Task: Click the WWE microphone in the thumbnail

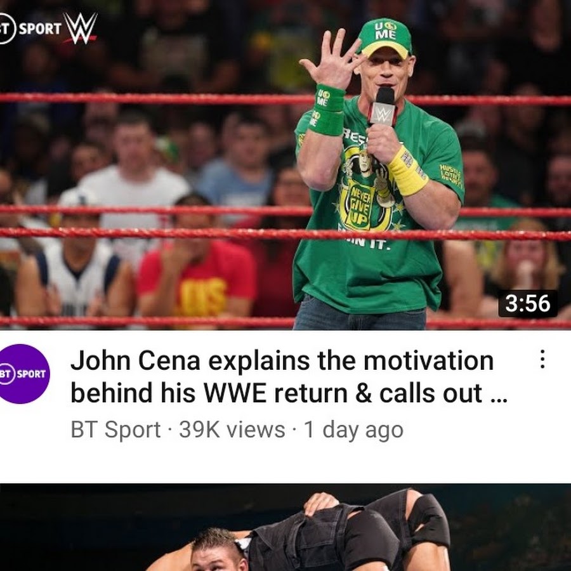Action: click(x=383, y=107)
